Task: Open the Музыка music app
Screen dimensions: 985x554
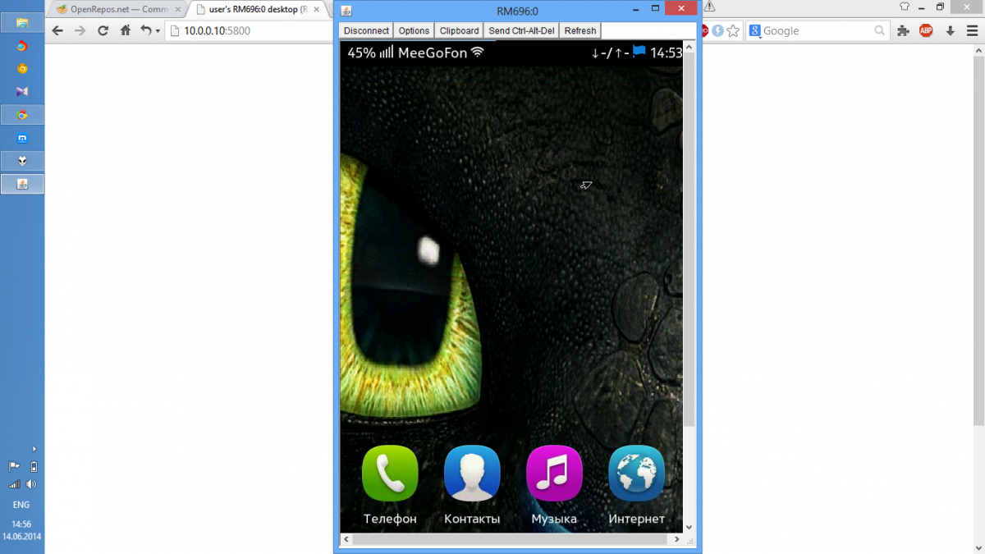Action: 554,474
